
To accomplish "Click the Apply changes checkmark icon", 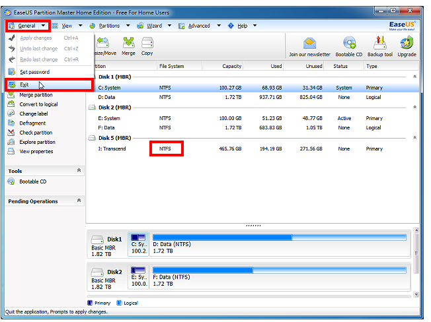I will tap(12, 38).
